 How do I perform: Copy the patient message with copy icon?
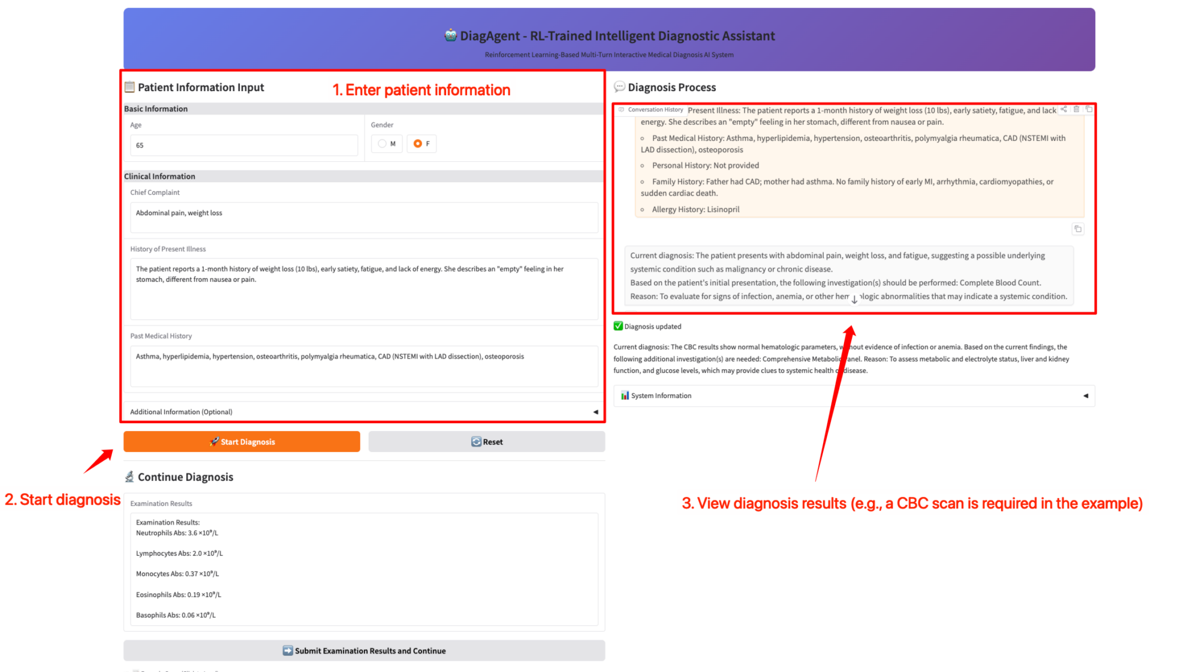[x=1078, y=229]
